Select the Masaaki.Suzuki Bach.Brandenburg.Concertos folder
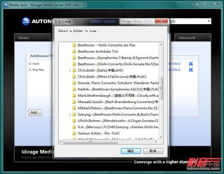The image size is (224, 174). [x=118, y=102]
